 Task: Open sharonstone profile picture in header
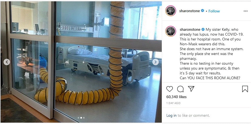[171, 11]
